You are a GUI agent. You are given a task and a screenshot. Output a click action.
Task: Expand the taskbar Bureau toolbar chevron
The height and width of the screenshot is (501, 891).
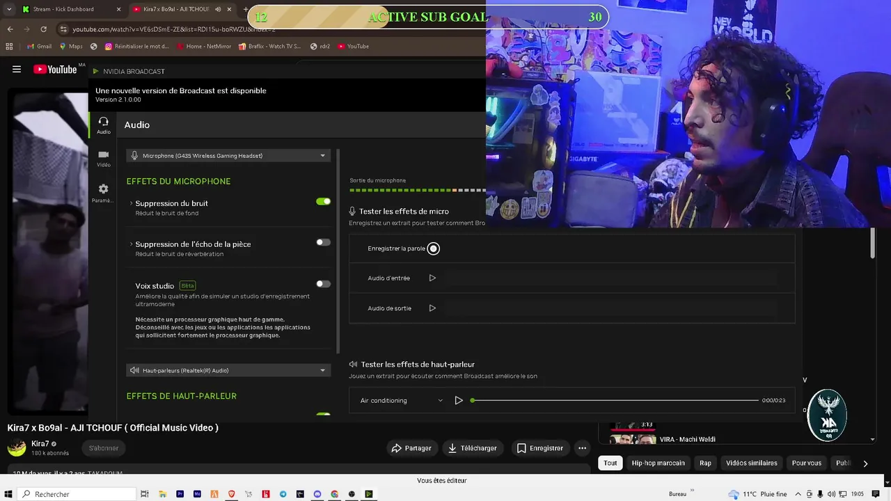click(x=692, y=491)
